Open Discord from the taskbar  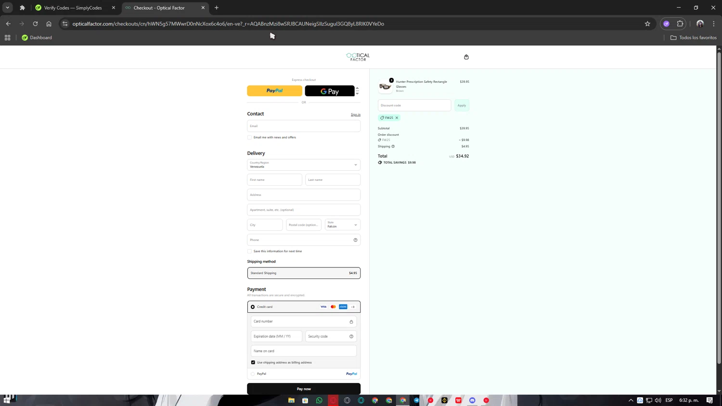(x=472, y=400)
